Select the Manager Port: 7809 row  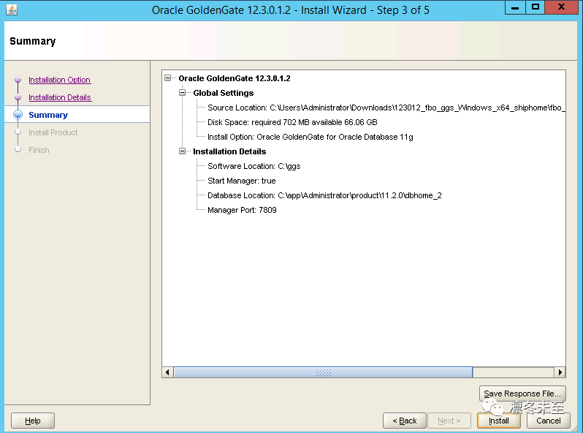pyautogui.click(x=242, y=210)
